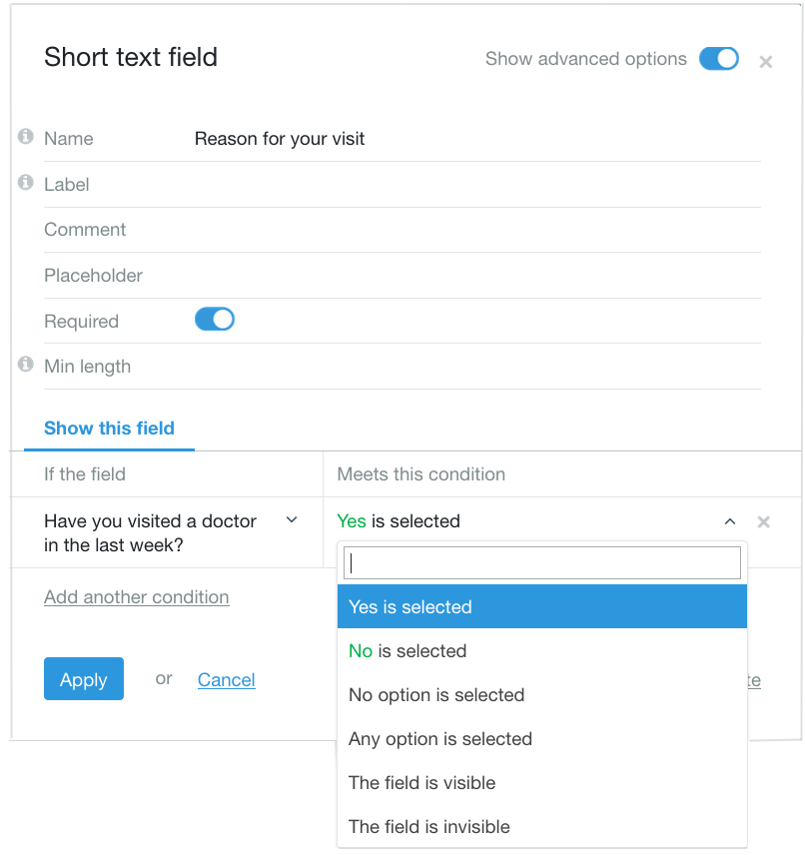Remove the condition with the X icon
This screenshot has width=805, height=855.
pyautogui.click(x=764, y=521)
